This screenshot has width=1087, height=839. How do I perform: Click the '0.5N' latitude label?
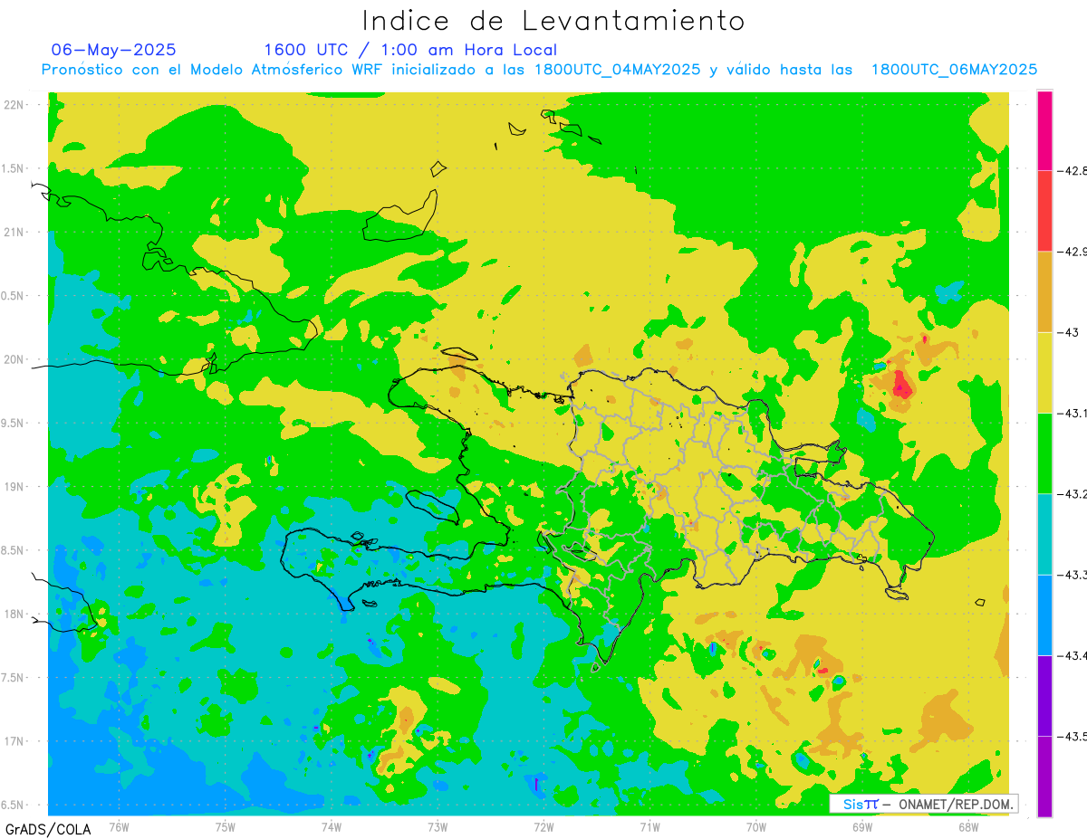click(14, 296)
